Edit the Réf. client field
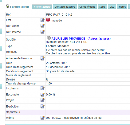130x125 pixels. click(x=43, y=26)
